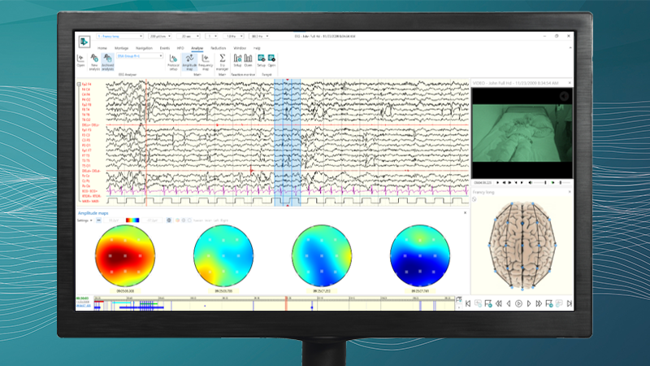Start a New analysis

point(94,62)
